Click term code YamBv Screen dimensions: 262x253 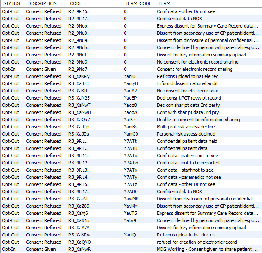[131, 127]
